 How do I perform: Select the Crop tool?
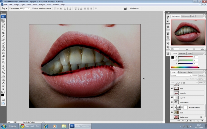(x=3, y=33)
